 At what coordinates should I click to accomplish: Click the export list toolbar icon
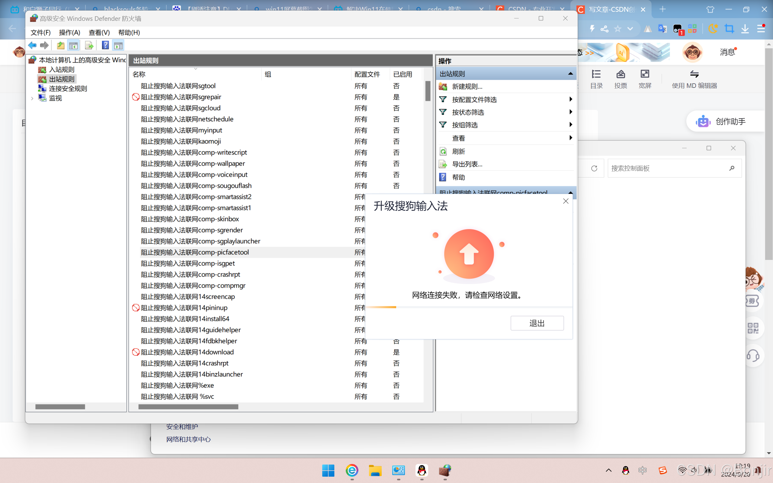[x=89, y=45]
